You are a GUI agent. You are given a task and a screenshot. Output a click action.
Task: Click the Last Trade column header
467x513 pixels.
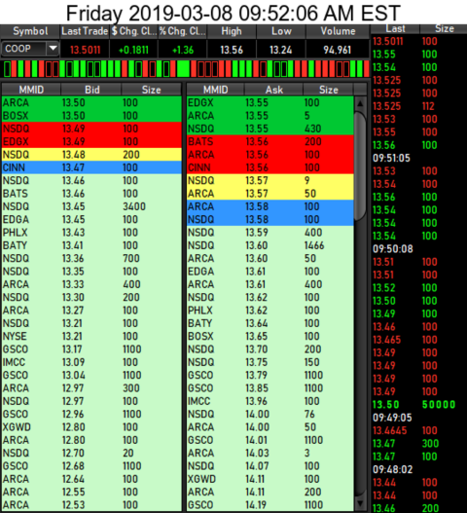(x=85, y=31)
